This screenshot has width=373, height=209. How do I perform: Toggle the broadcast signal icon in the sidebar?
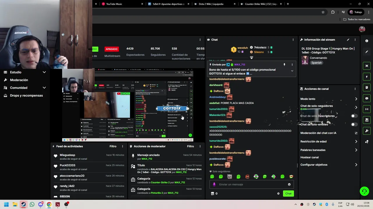tap(367, 109)
